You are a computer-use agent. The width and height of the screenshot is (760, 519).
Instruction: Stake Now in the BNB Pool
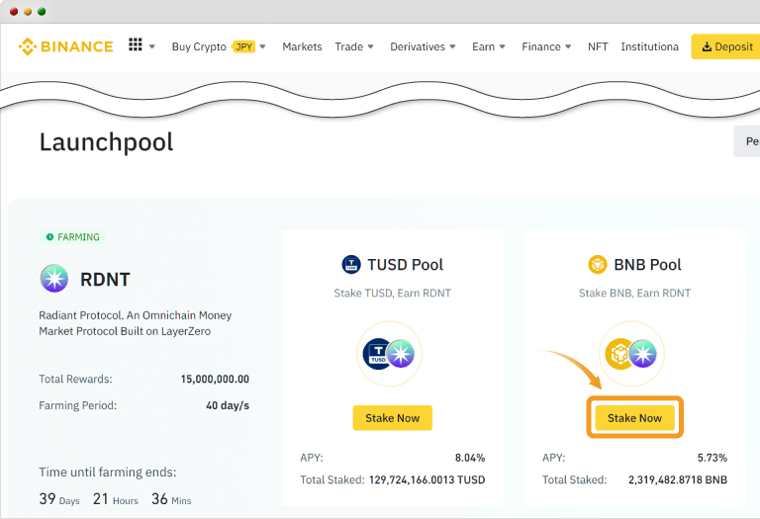pos(634,418)
